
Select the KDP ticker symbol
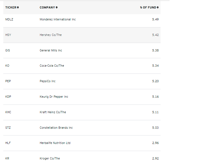[x=8, y=97]
